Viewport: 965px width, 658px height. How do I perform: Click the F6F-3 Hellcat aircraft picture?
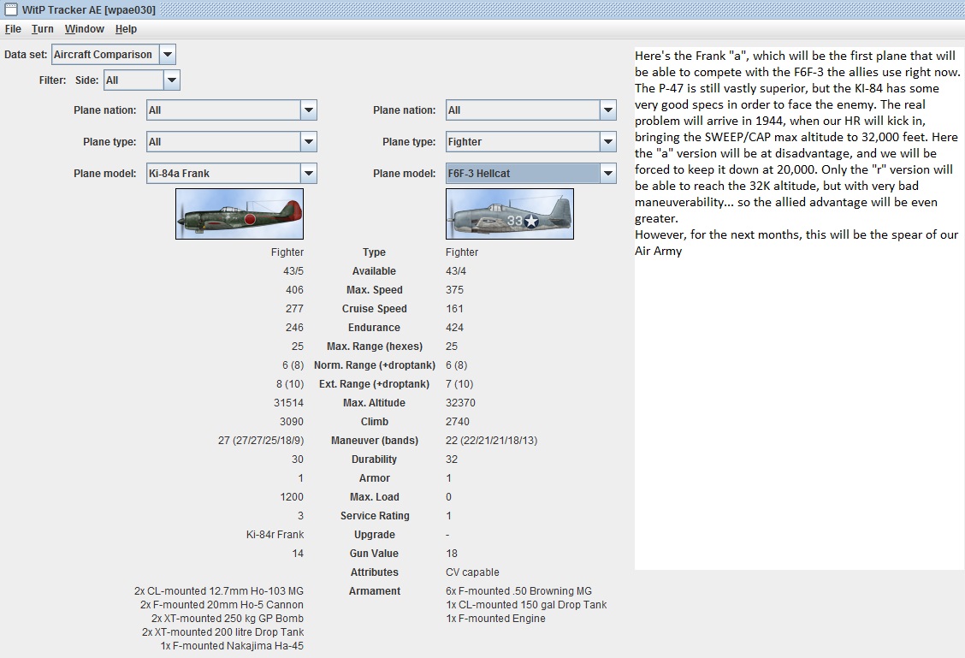pyautogui.click(x=510, y=214)
